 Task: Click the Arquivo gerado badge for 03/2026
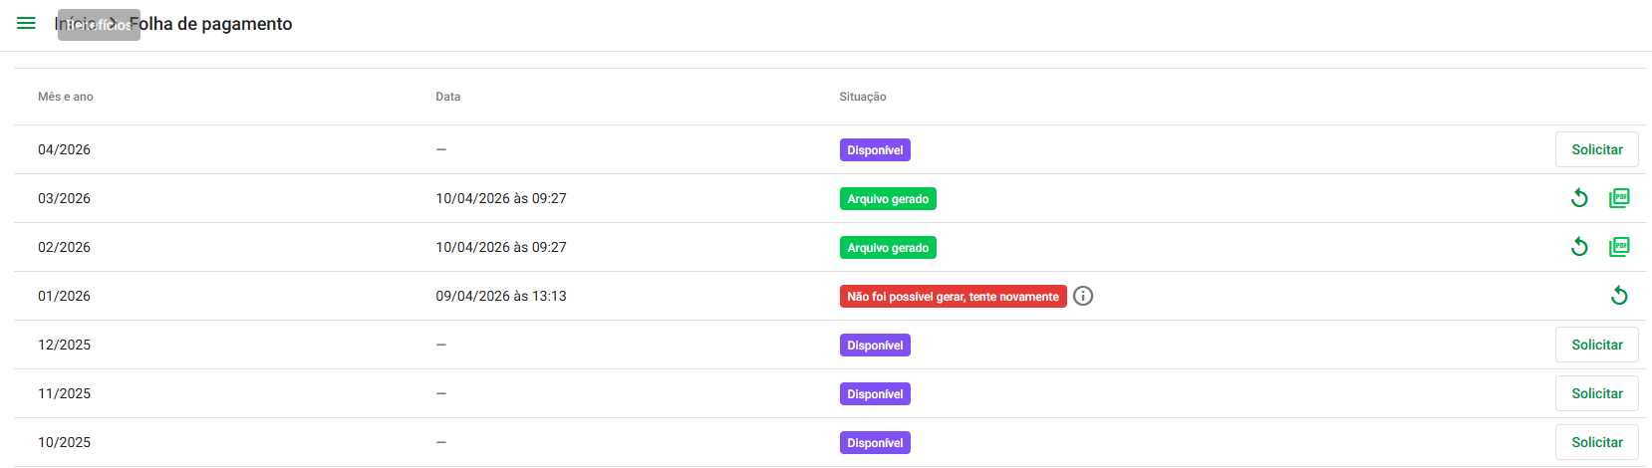pyautogui.click(x=888, y=199)
